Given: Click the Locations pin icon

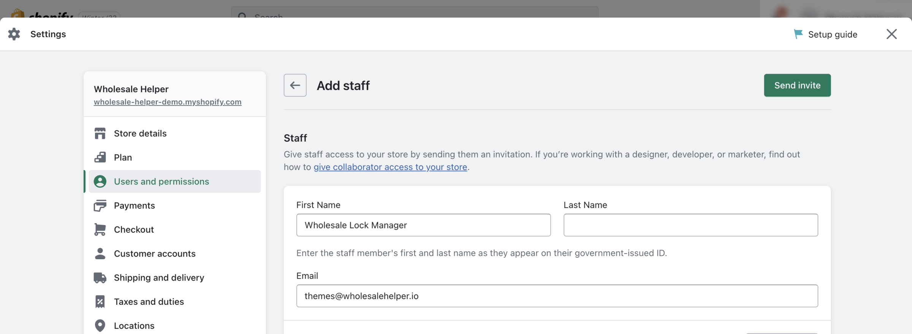Looking at the screenshot, I should pyautogui.click(x=100, y=326).
